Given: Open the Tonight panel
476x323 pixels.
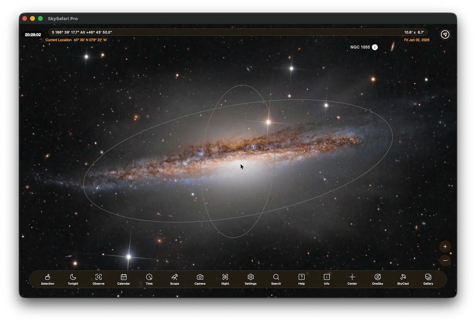Looking at the screenshot, I should pyautogui.click(x=73, y=279).
